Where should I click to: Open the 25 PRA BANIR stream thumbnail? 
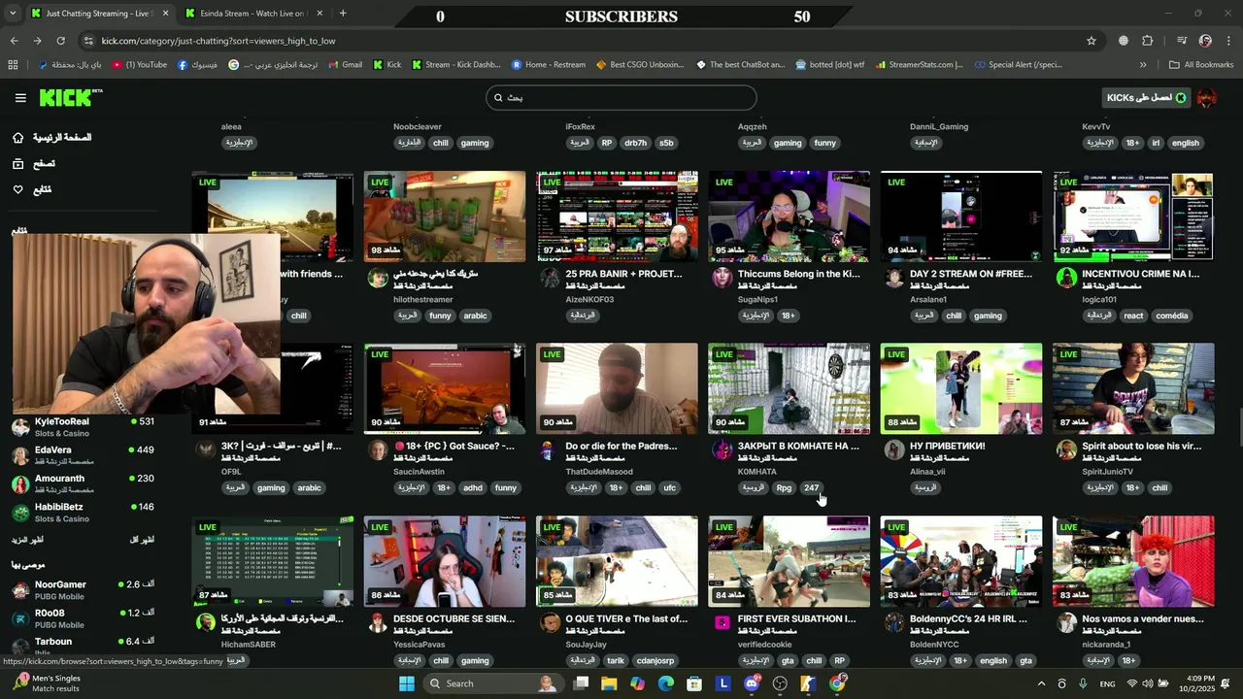(x=617, y=216)
